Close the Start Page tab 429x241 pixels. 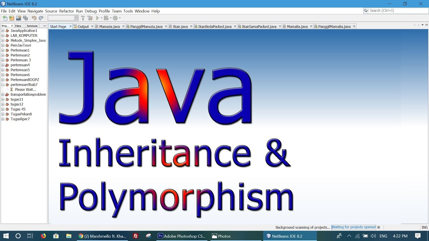coord(70,26)
